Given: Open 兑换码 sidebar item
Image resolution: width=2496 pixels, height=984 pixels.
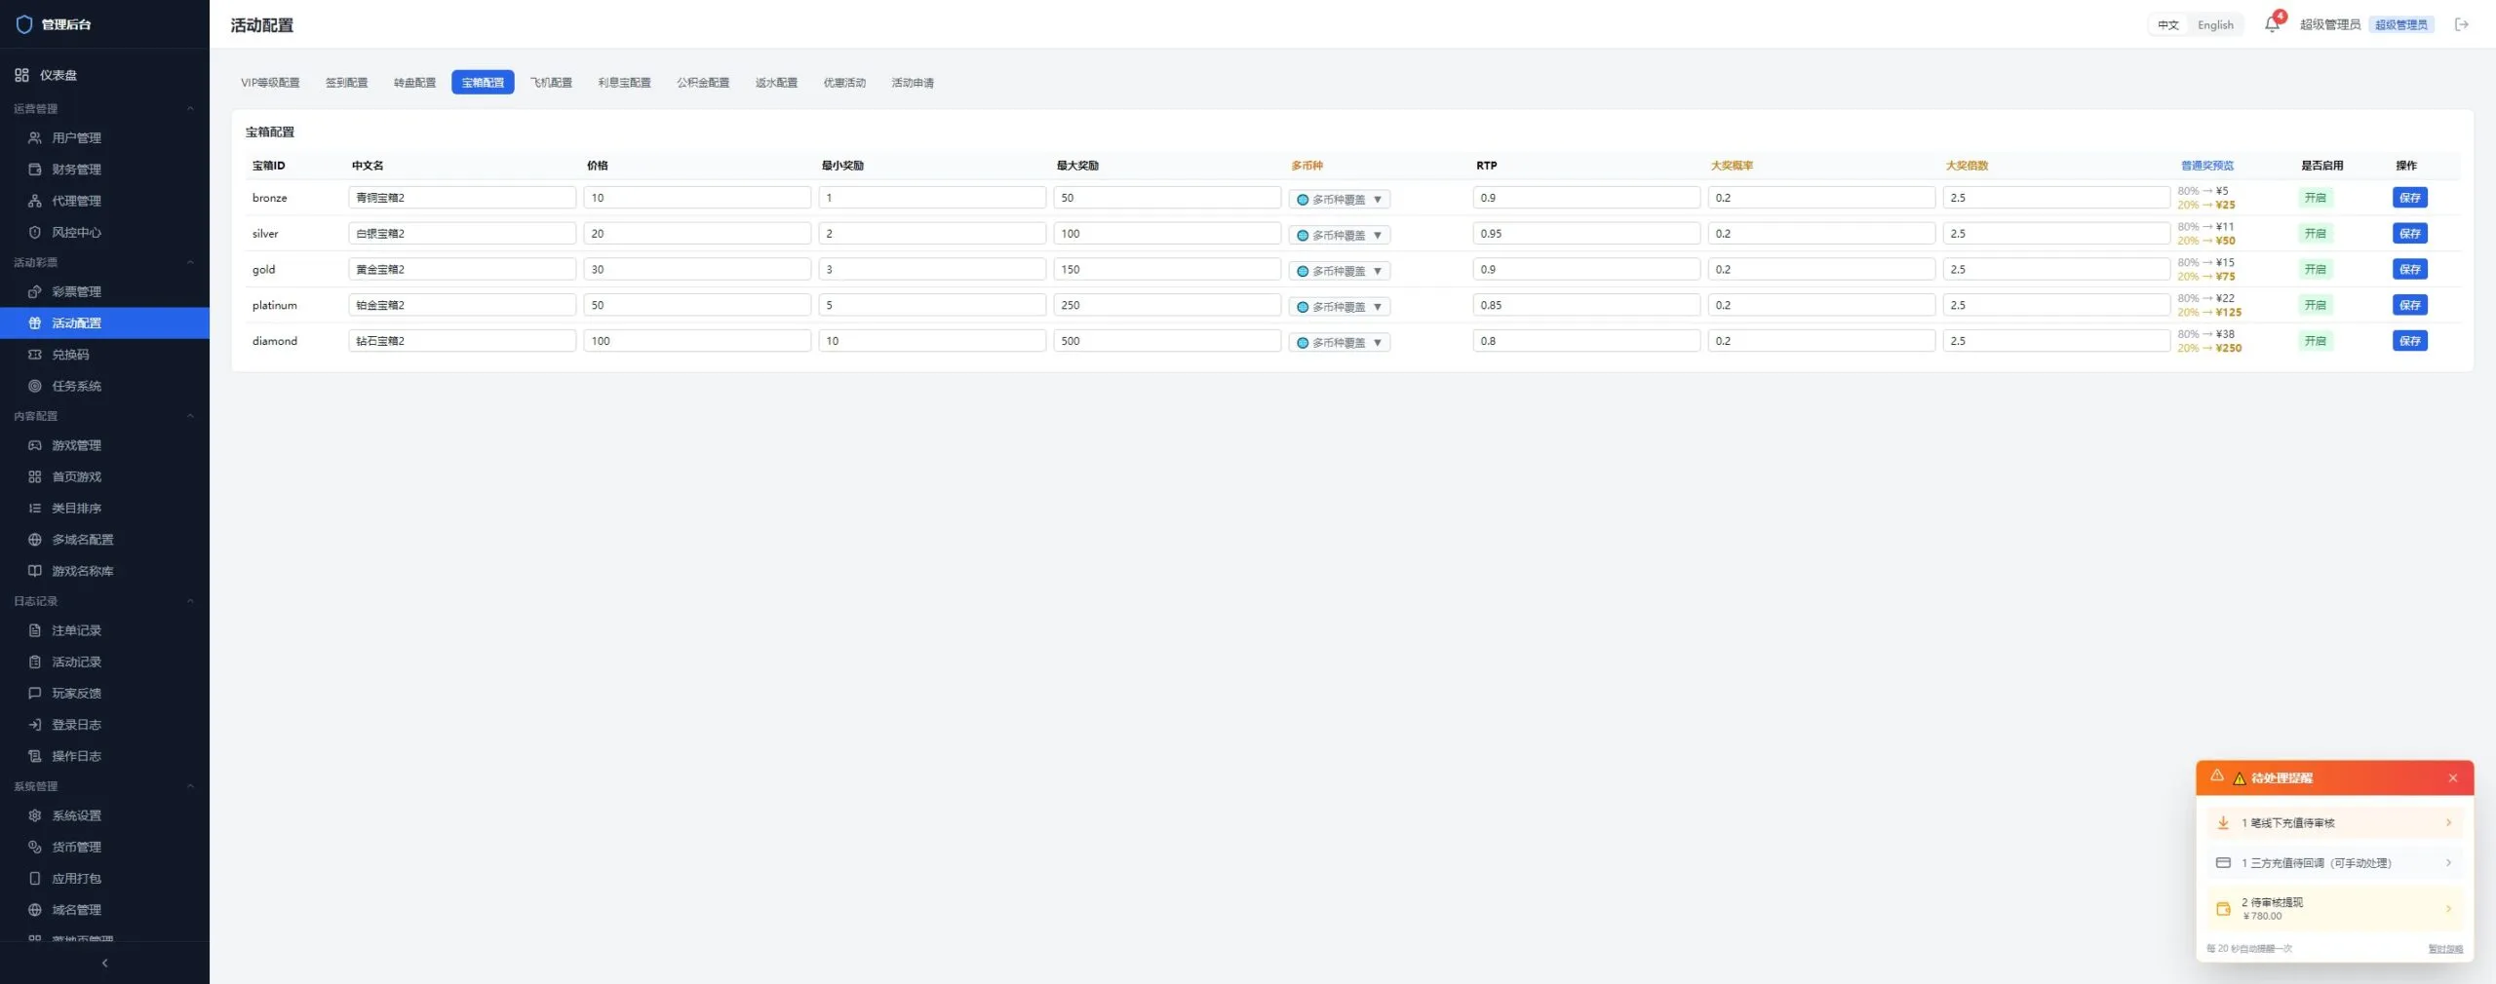Looking at the screenshot, I should click(x=104, y=355).
